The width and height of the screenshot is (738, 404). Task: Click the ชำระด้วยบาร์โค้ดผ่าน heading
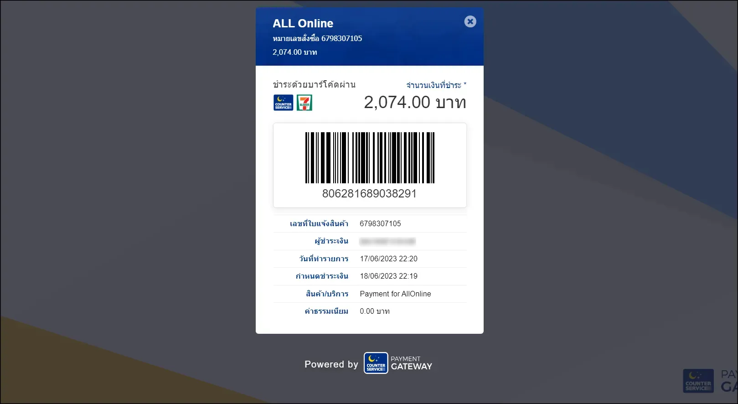tap(314, 85)
